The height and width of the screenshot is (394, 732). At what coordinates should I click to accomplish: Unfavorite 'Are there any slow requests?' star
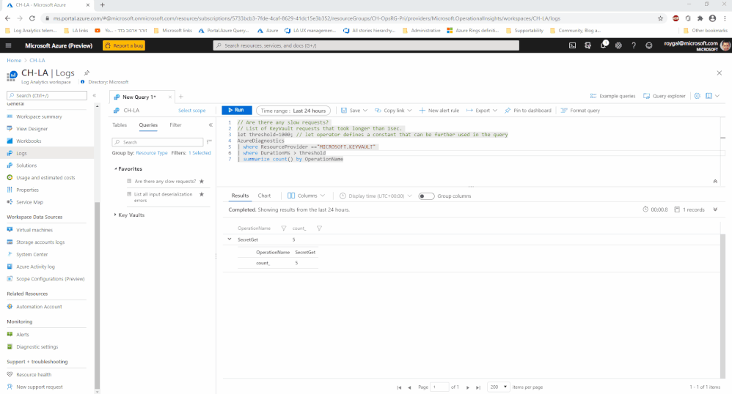point(202,182)
